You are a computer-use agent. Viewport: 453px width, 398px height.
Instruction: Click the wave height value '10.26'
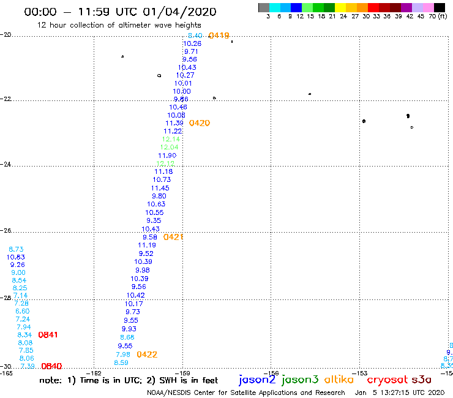(x=192, y=43)
